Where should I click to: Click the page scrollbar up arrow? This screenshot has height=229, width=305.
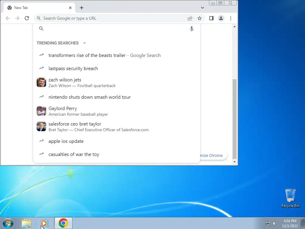[235, 27]
